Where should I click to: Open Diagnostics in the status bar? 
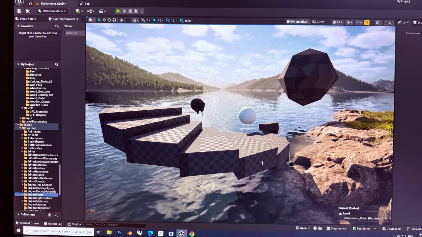coord(336,228)
